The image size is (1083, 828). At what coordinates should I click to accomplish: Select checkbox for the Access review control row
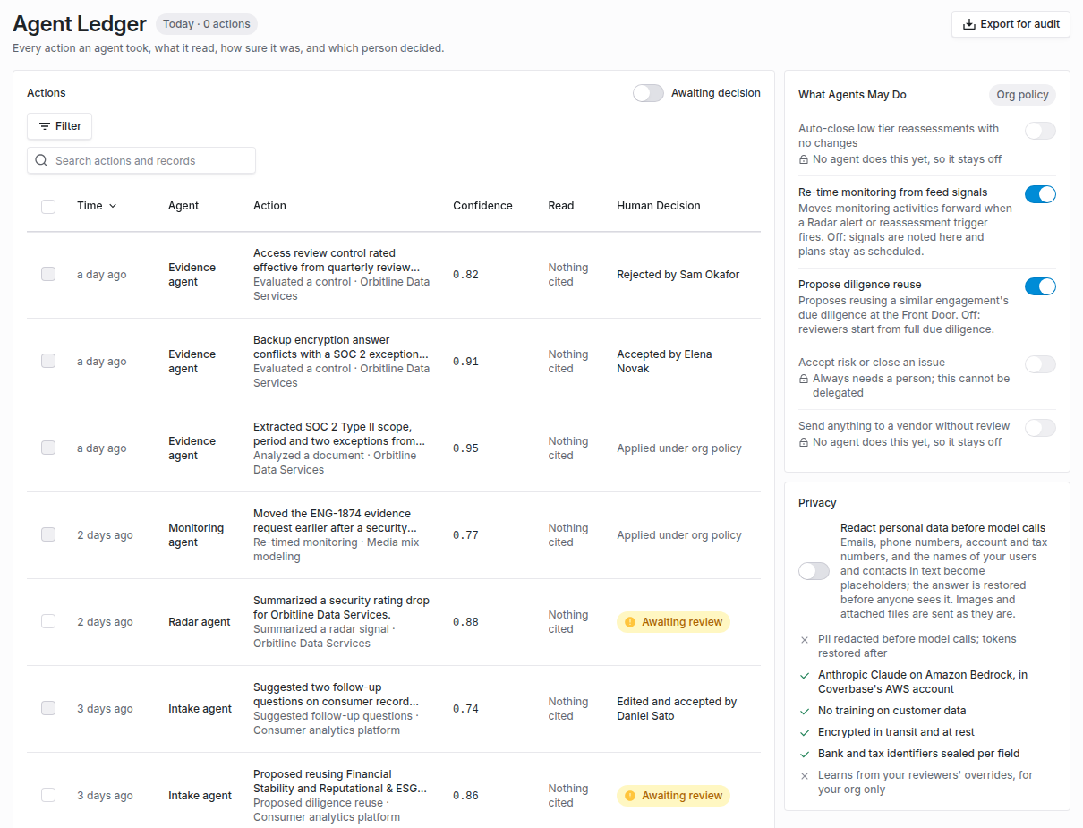[x=48, y=274]
